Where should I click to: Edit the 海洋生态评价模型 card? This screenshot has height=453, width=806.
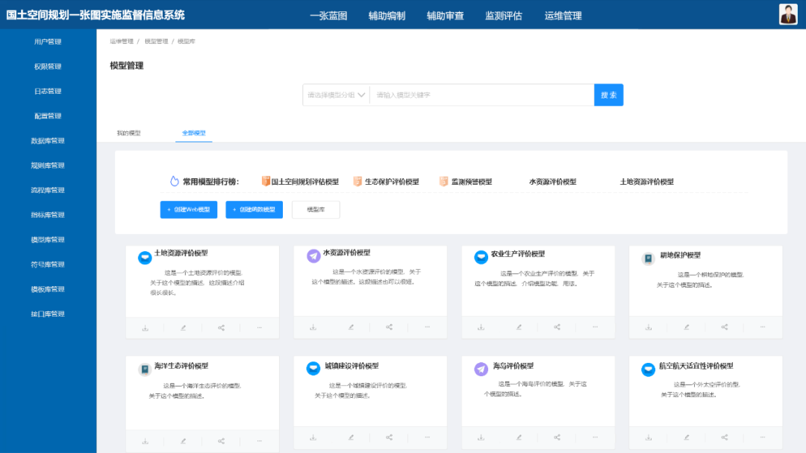[184, 441]
